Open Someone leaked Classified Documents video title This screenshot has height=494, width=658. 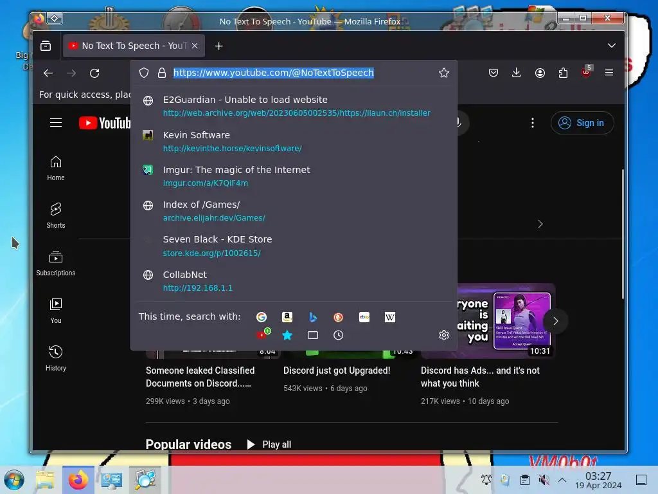[x=200, y=377]
